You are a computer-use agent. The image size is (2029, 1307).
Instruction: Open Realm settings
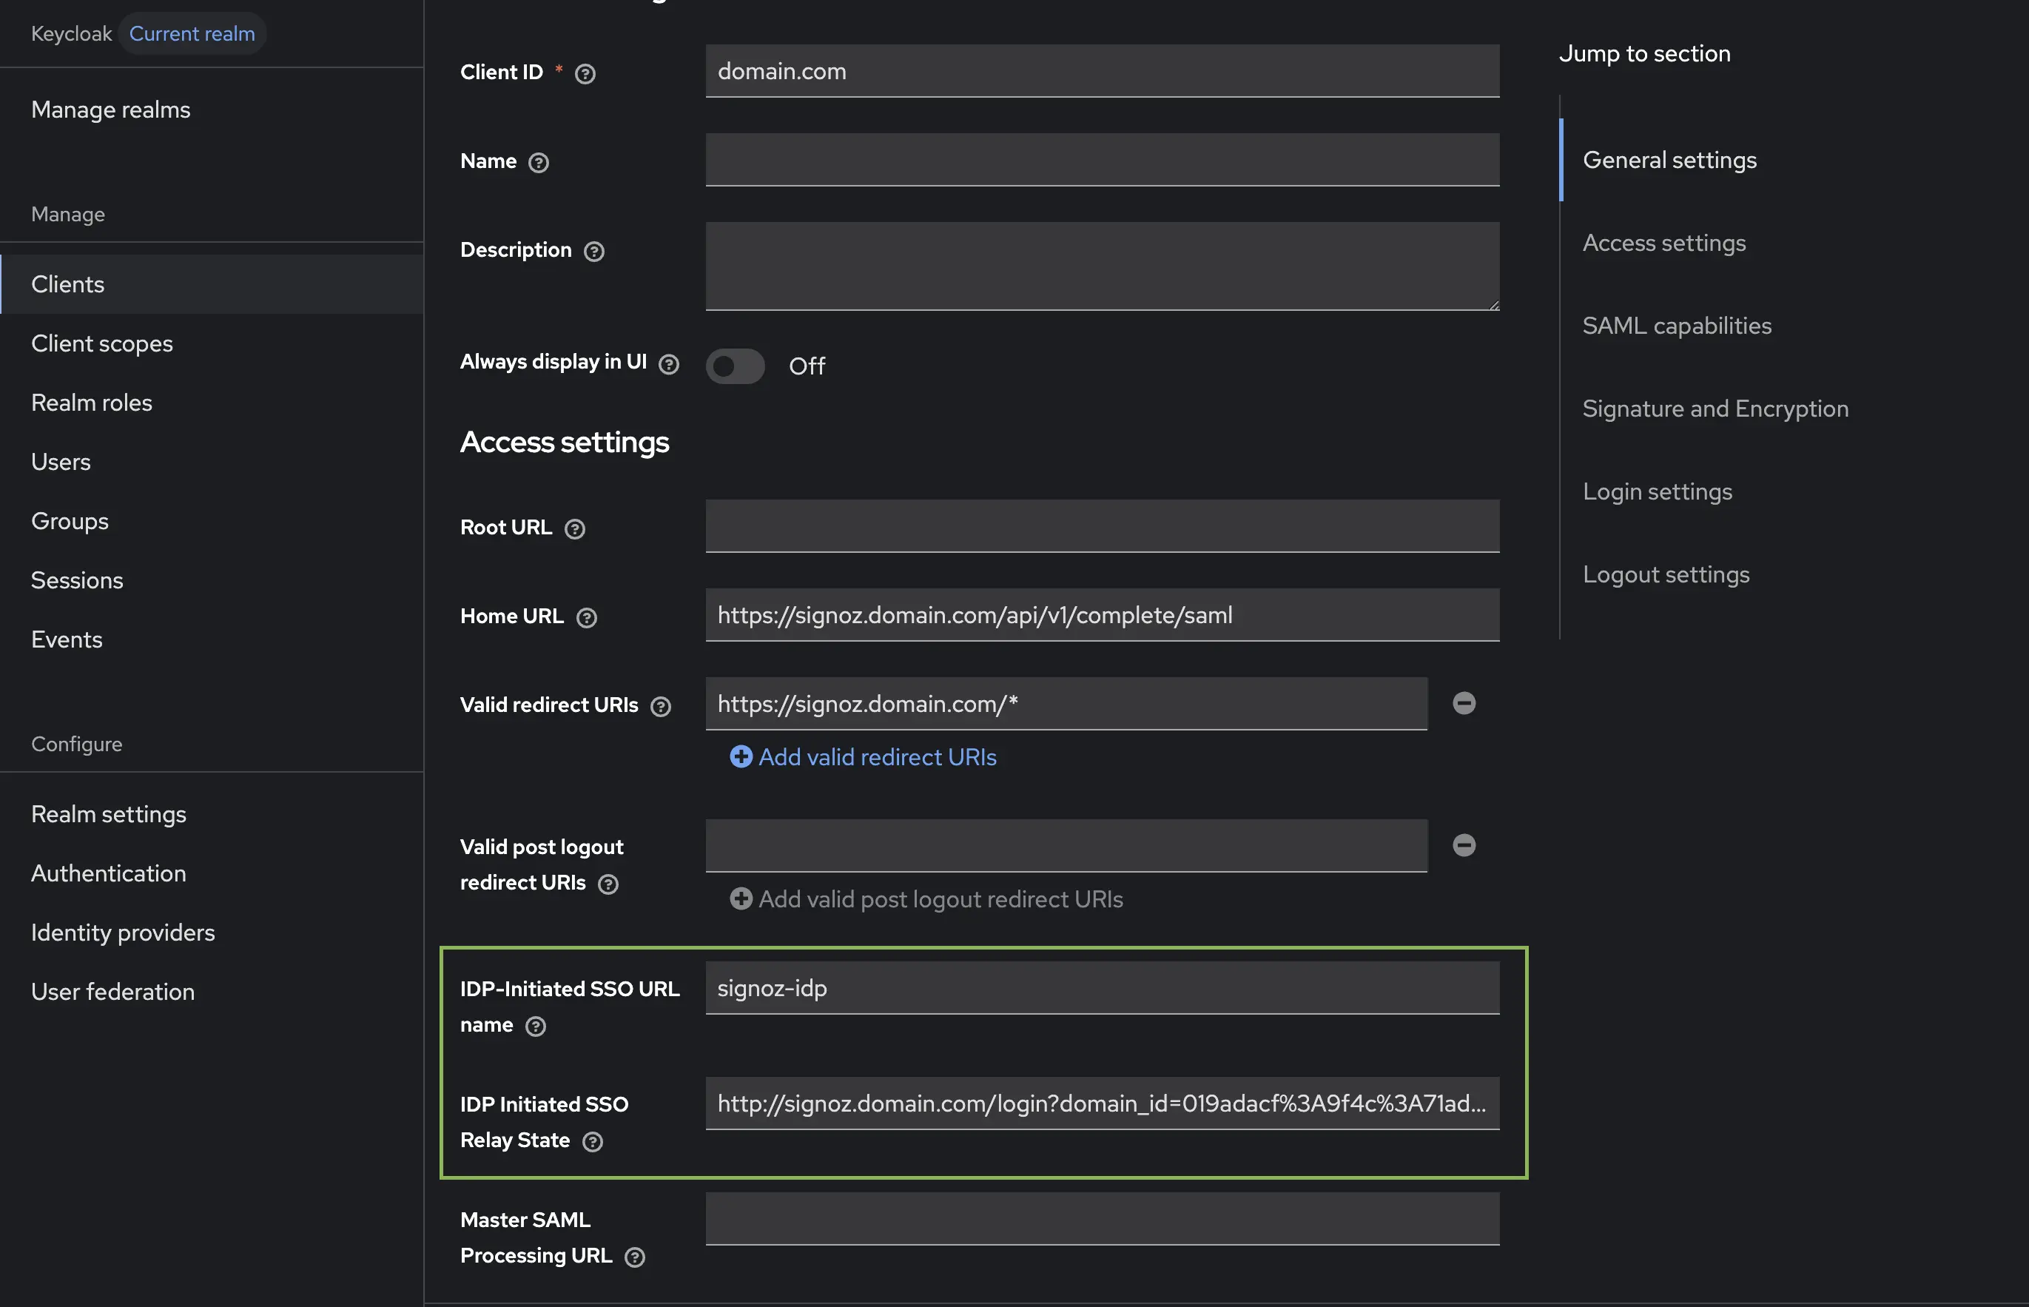[x=212, y=814]
